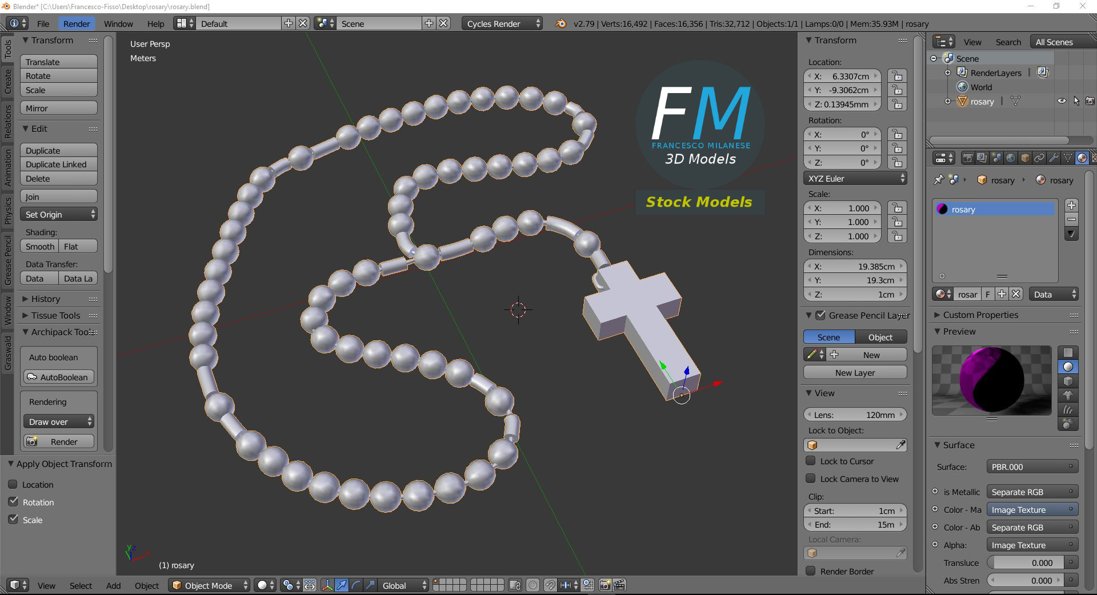Screen dimensions: 1097x595
Task: Toggle proportional editing circle button
Action: tap(533, 585)
